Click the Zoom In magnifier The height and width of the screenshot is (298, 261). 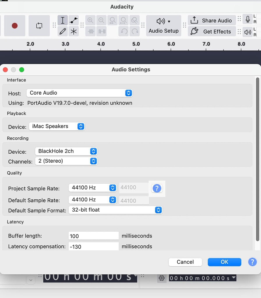[x=90, y=20]
